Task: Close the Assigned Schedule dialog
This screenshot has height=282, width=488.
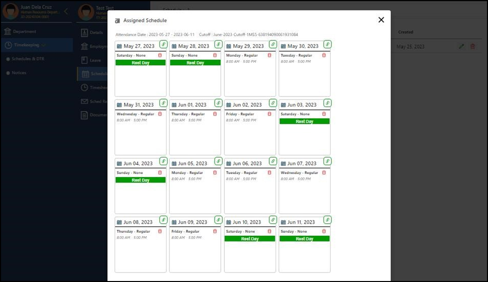Action: click(381, 20)
